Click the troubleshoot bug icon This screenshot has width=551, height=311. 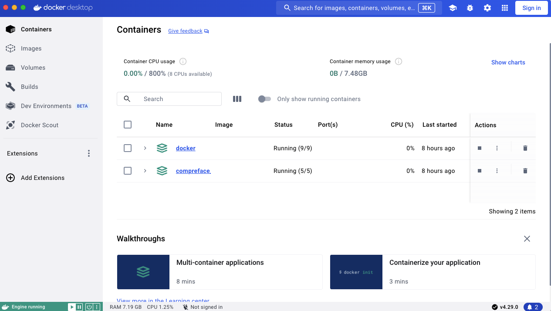[470, 8]
